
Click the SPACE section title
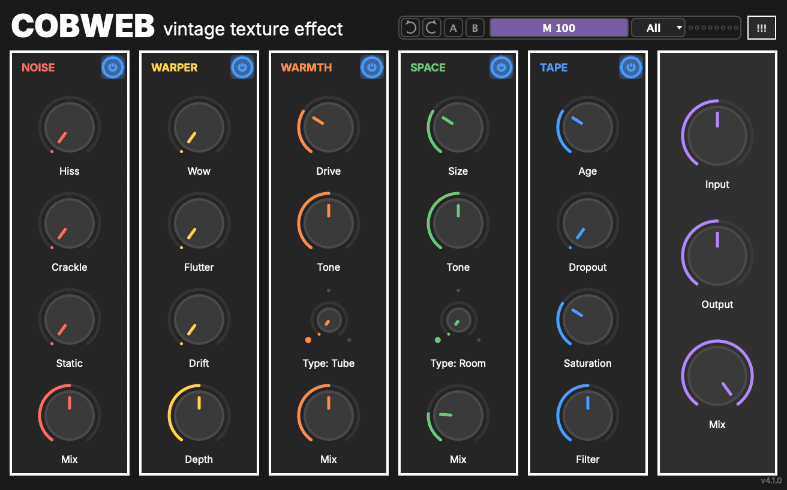(x=428, y=68)
